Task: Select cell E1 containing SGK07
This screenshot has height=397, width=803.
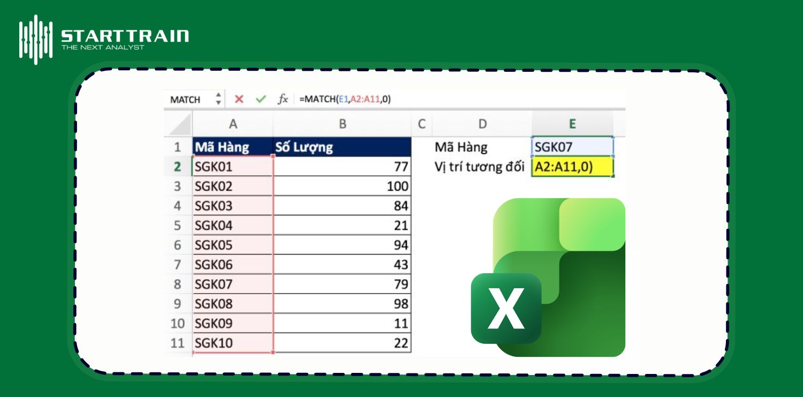Action: 572,146
